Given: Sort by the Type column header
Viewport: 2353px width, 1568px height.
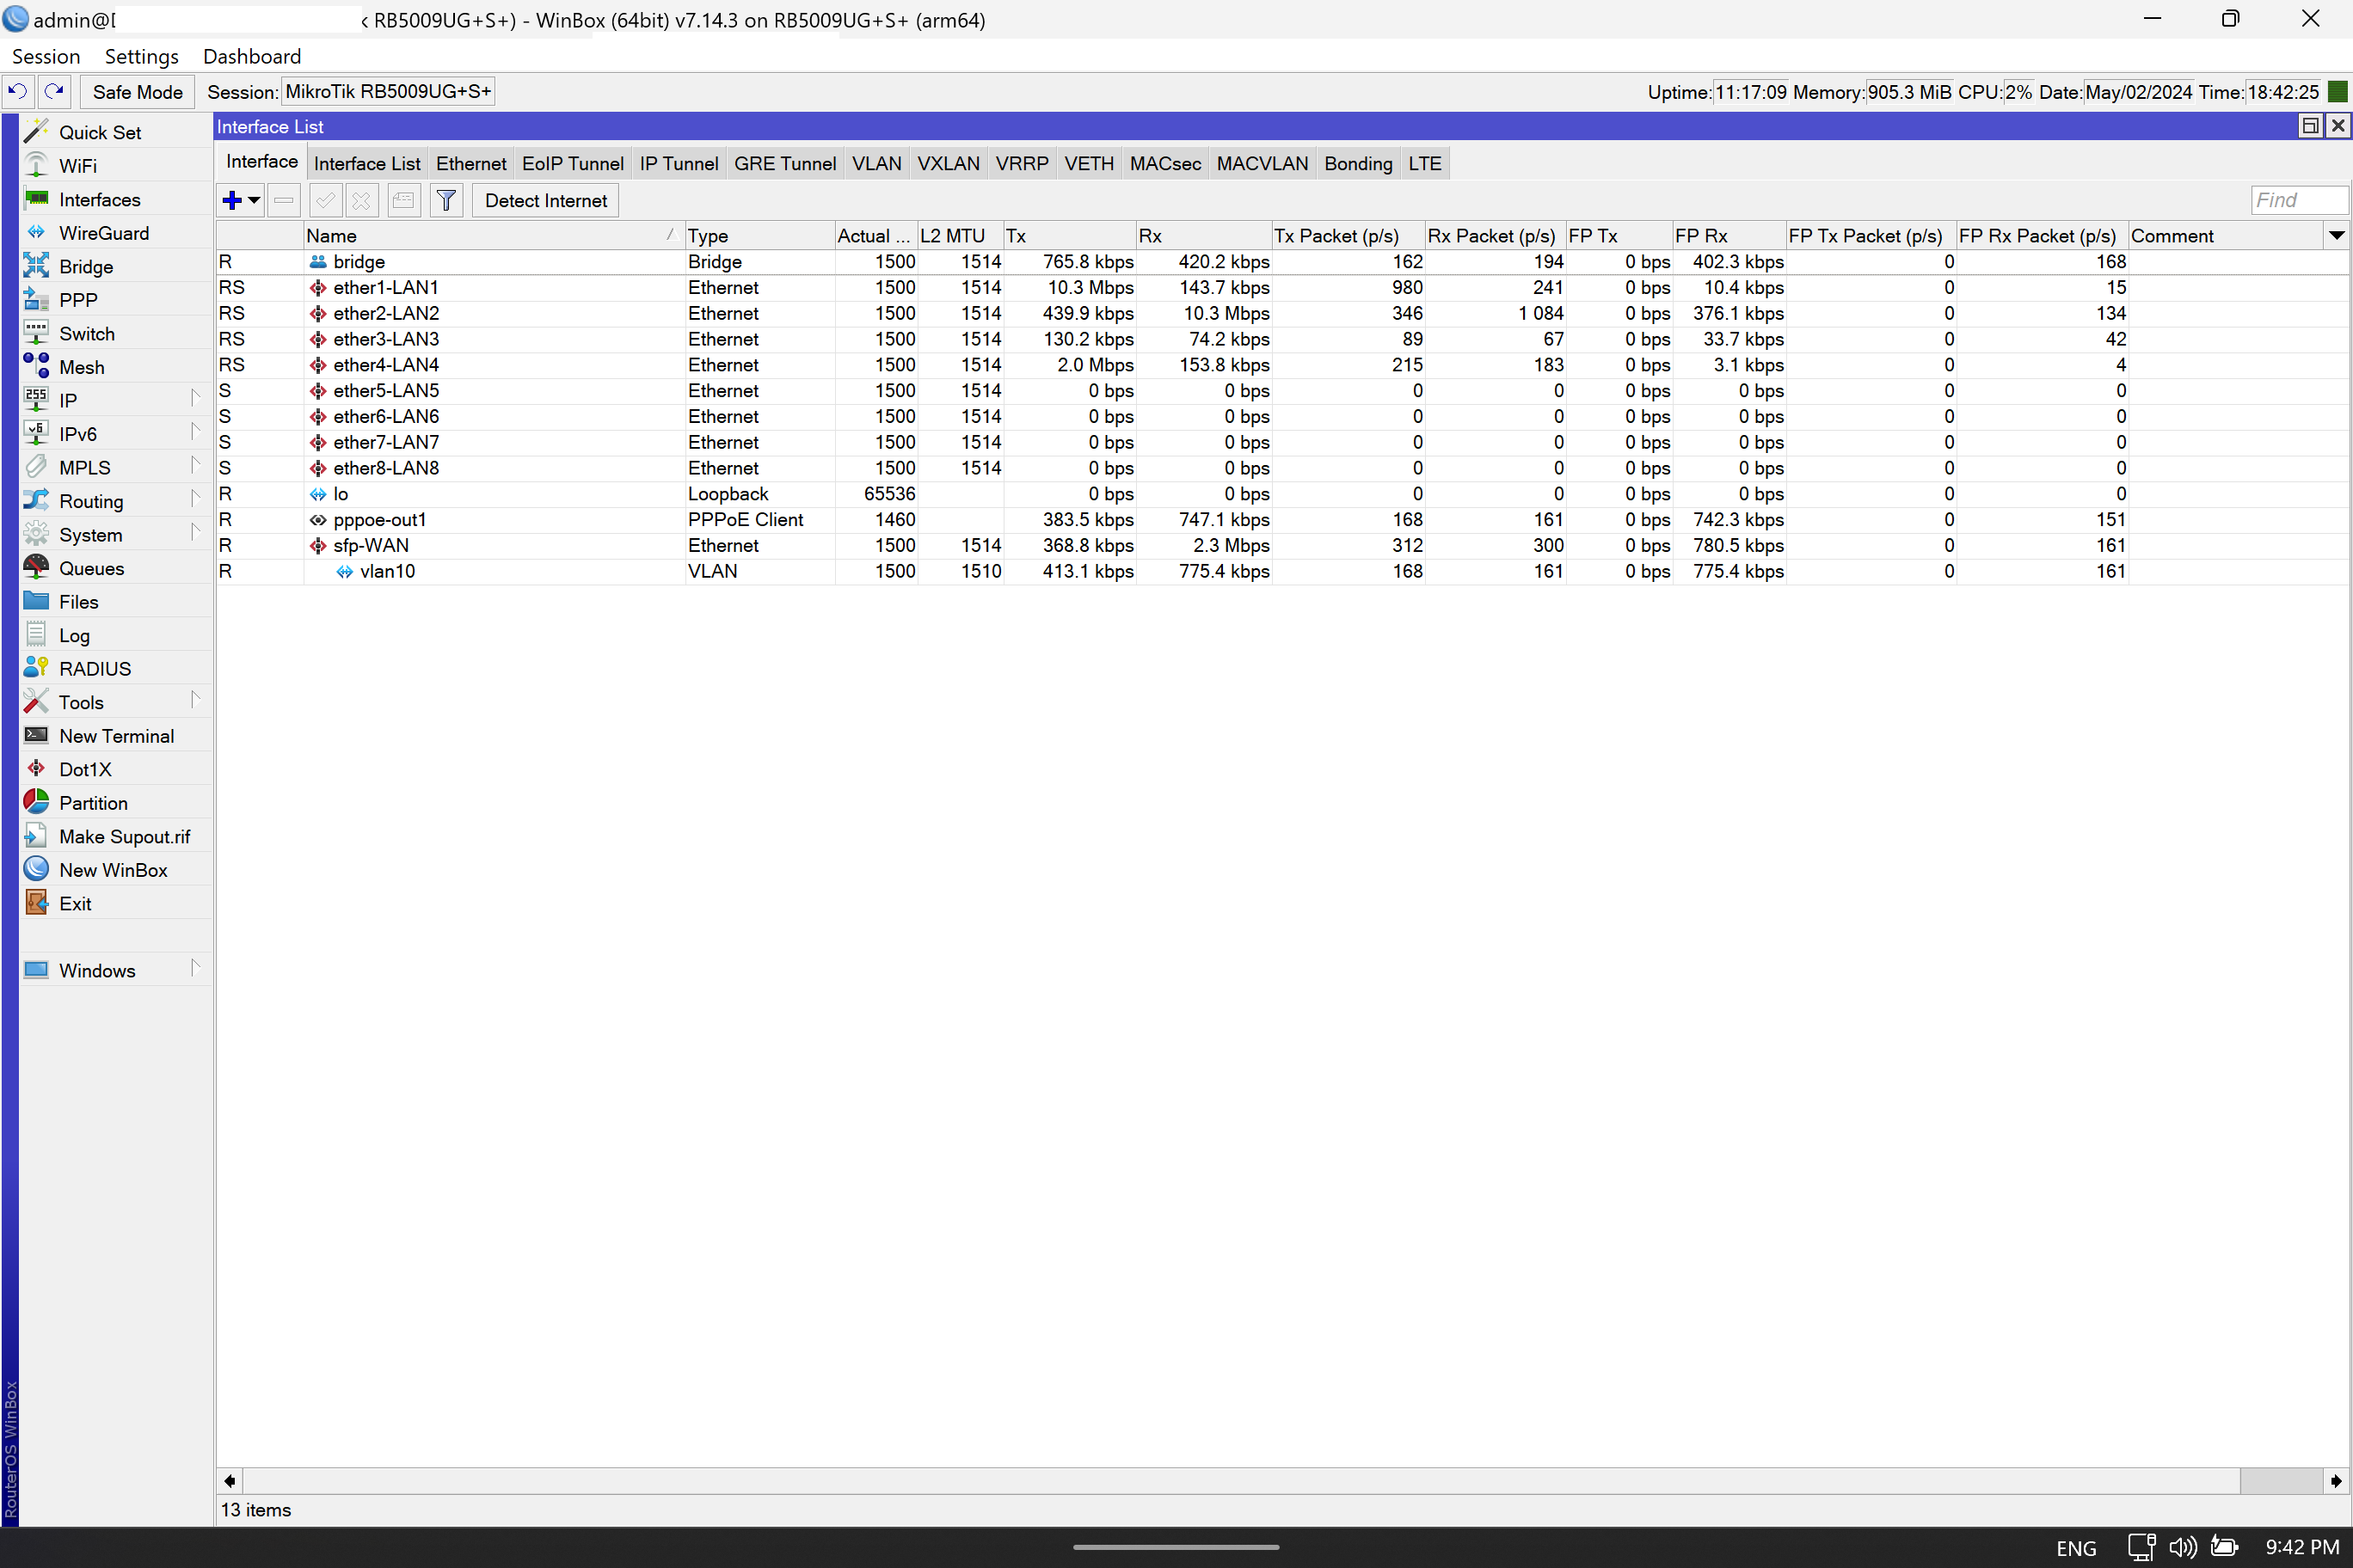Looking at the screenshot, I should (759, 236).
